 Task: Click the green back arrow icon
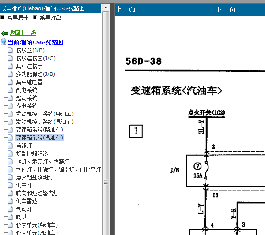tap(4, 33)
